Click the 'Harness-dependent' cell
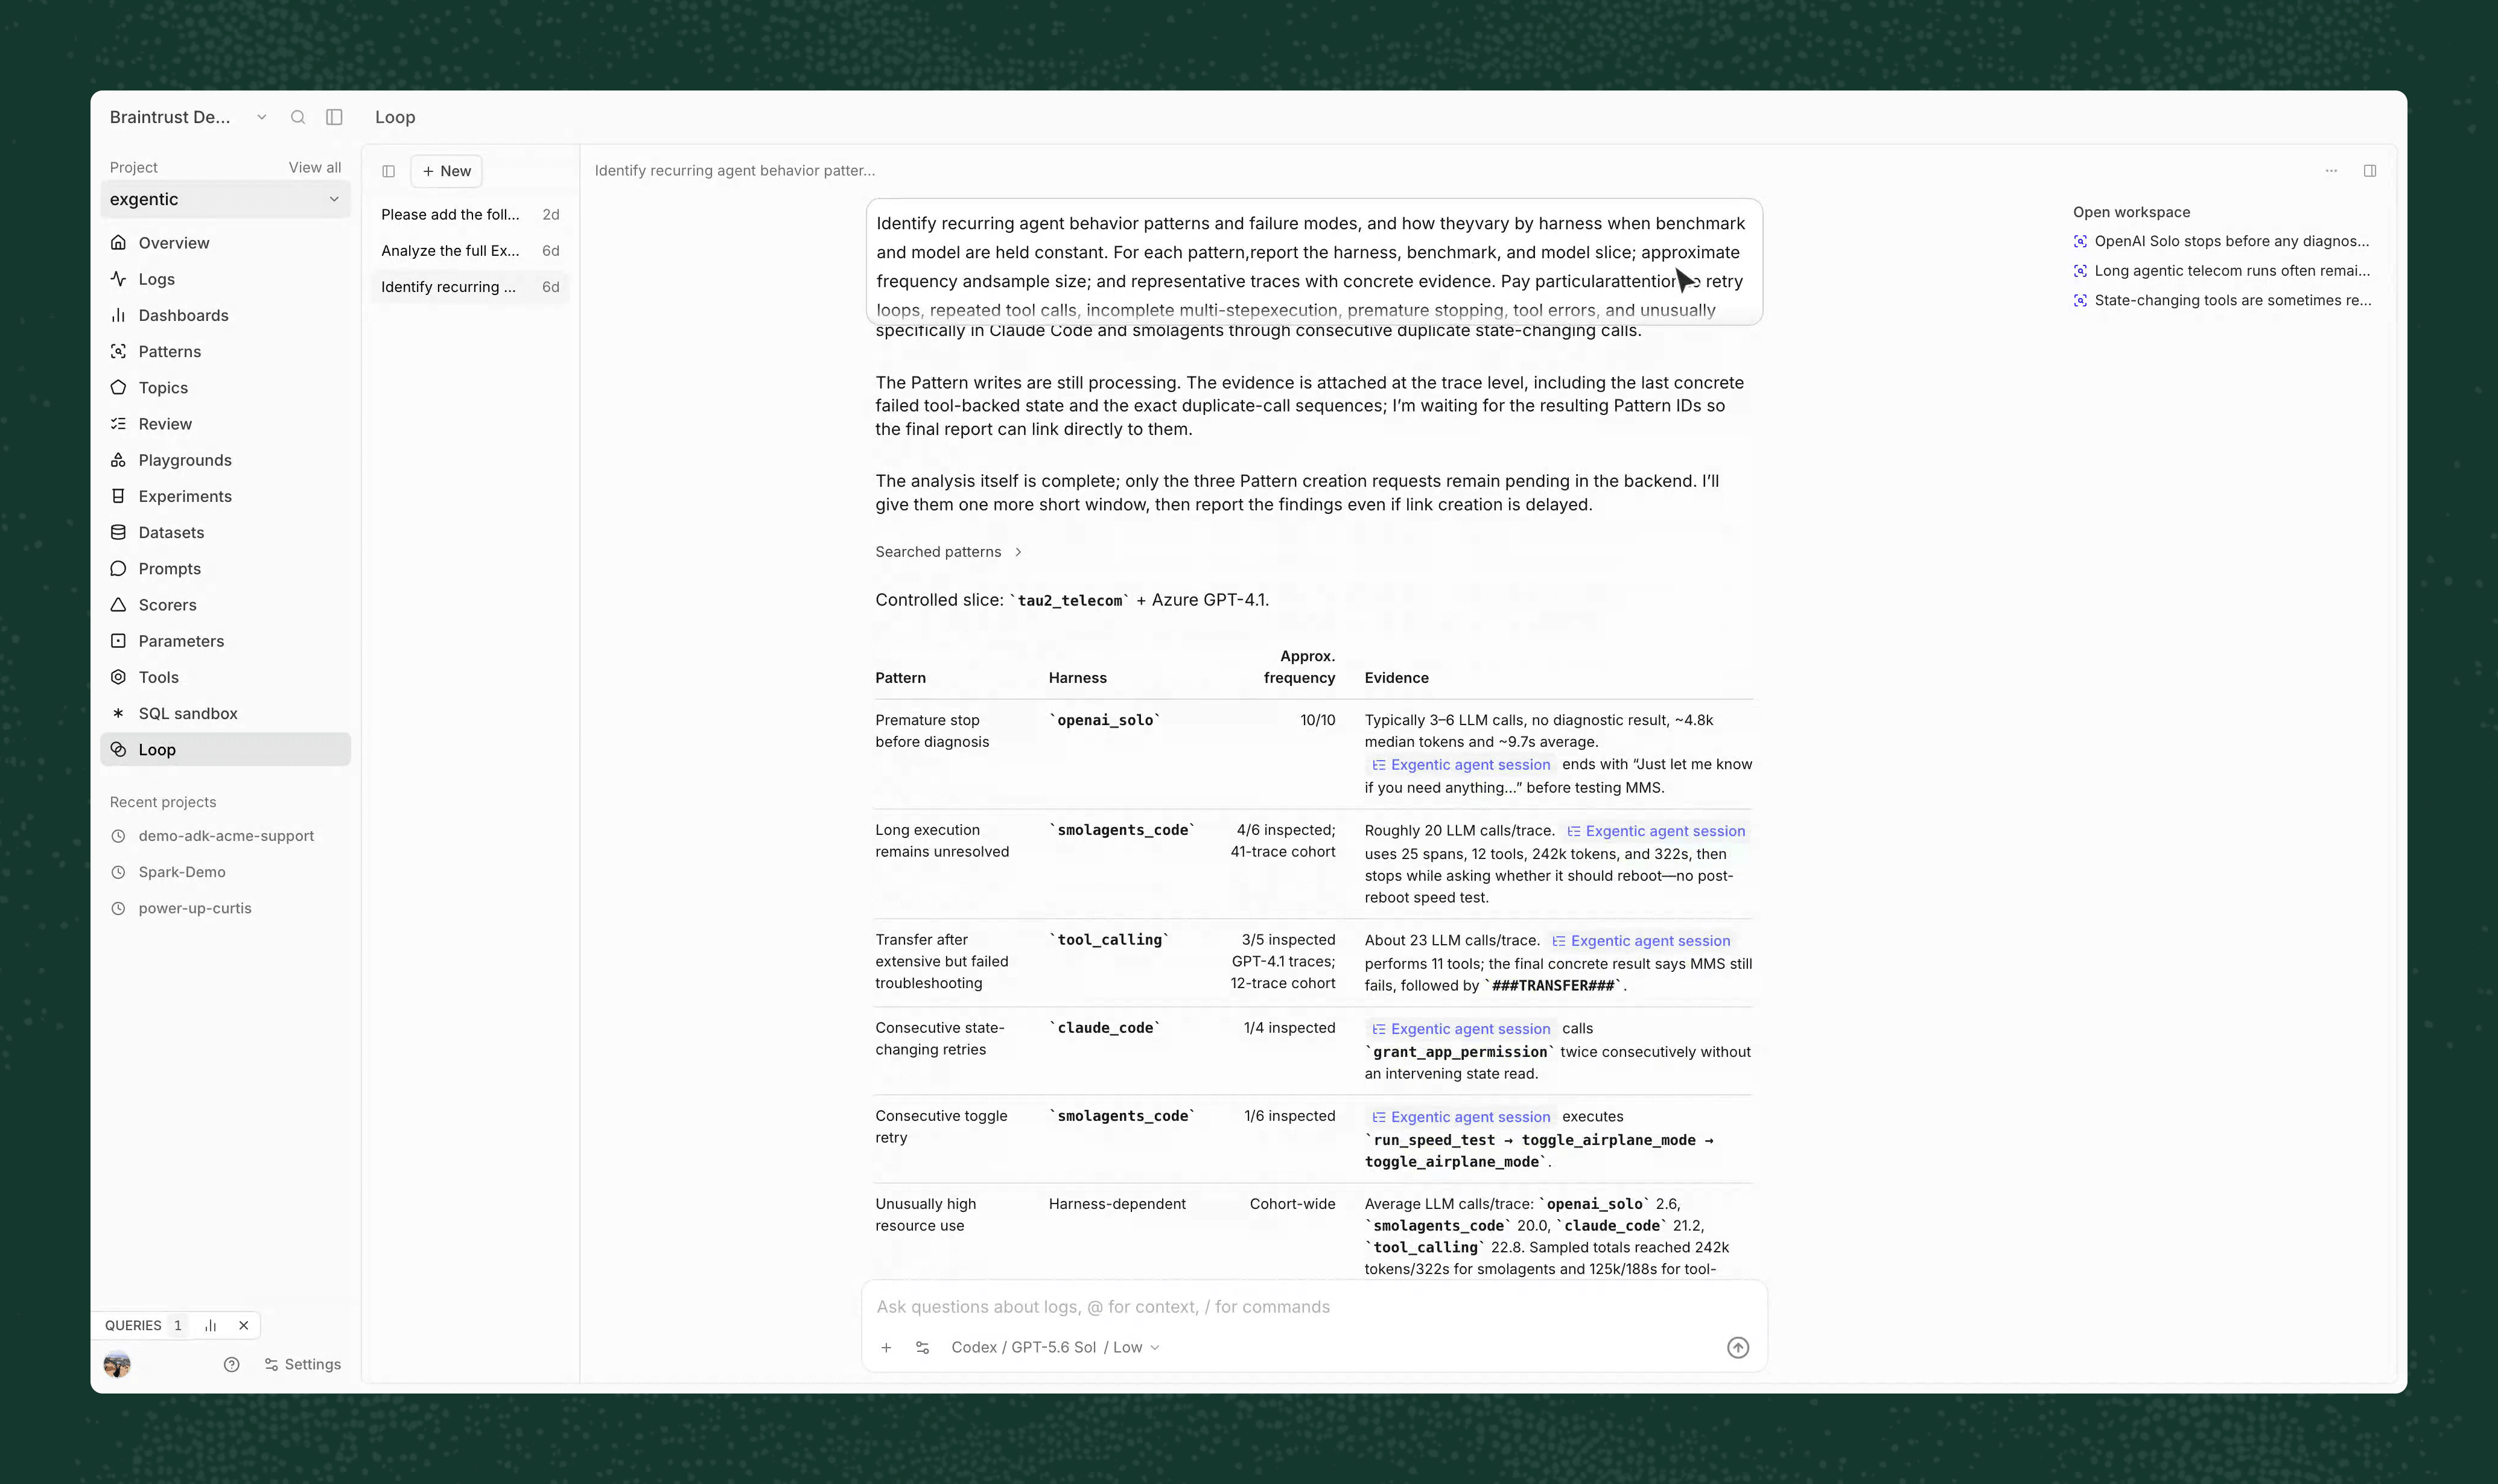Screen dimensions: 2498x1484 [x=1117, y=1204]
